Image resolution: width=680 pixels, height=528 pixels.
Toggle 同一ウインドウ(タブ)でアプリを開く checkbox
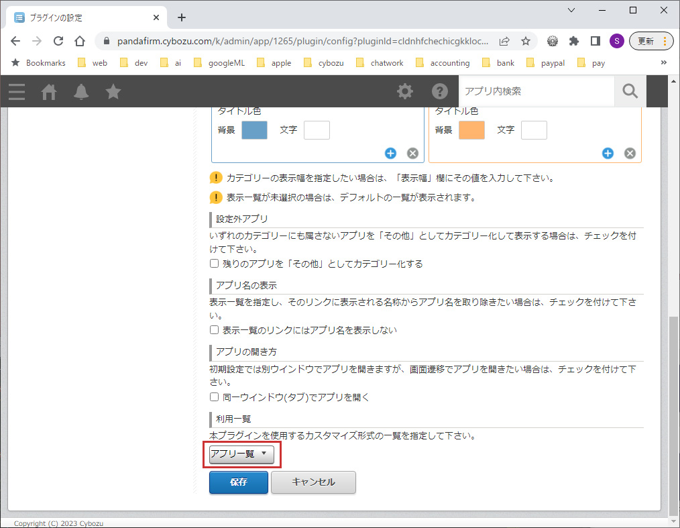pos(215,397)
